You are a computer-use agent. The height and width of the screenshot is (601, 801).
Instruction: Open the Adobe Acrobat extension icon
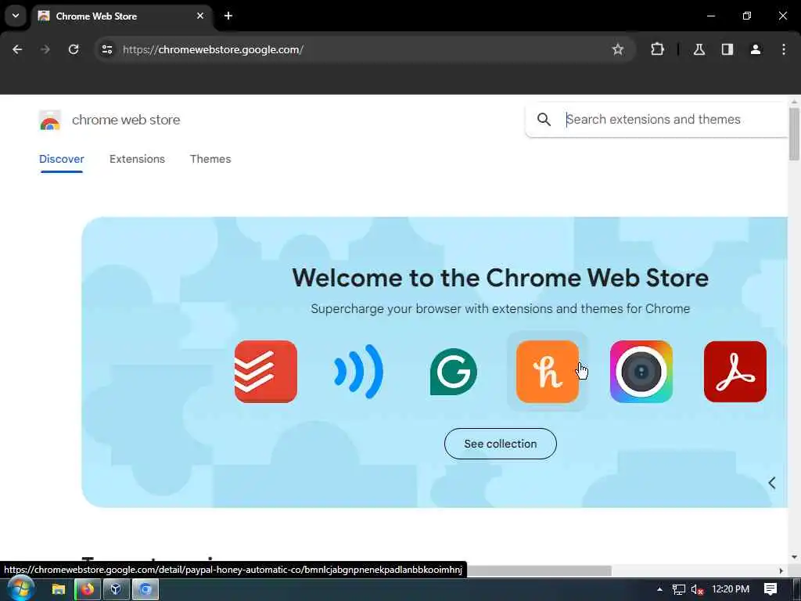pyautogui.click(x=735, y=372)
